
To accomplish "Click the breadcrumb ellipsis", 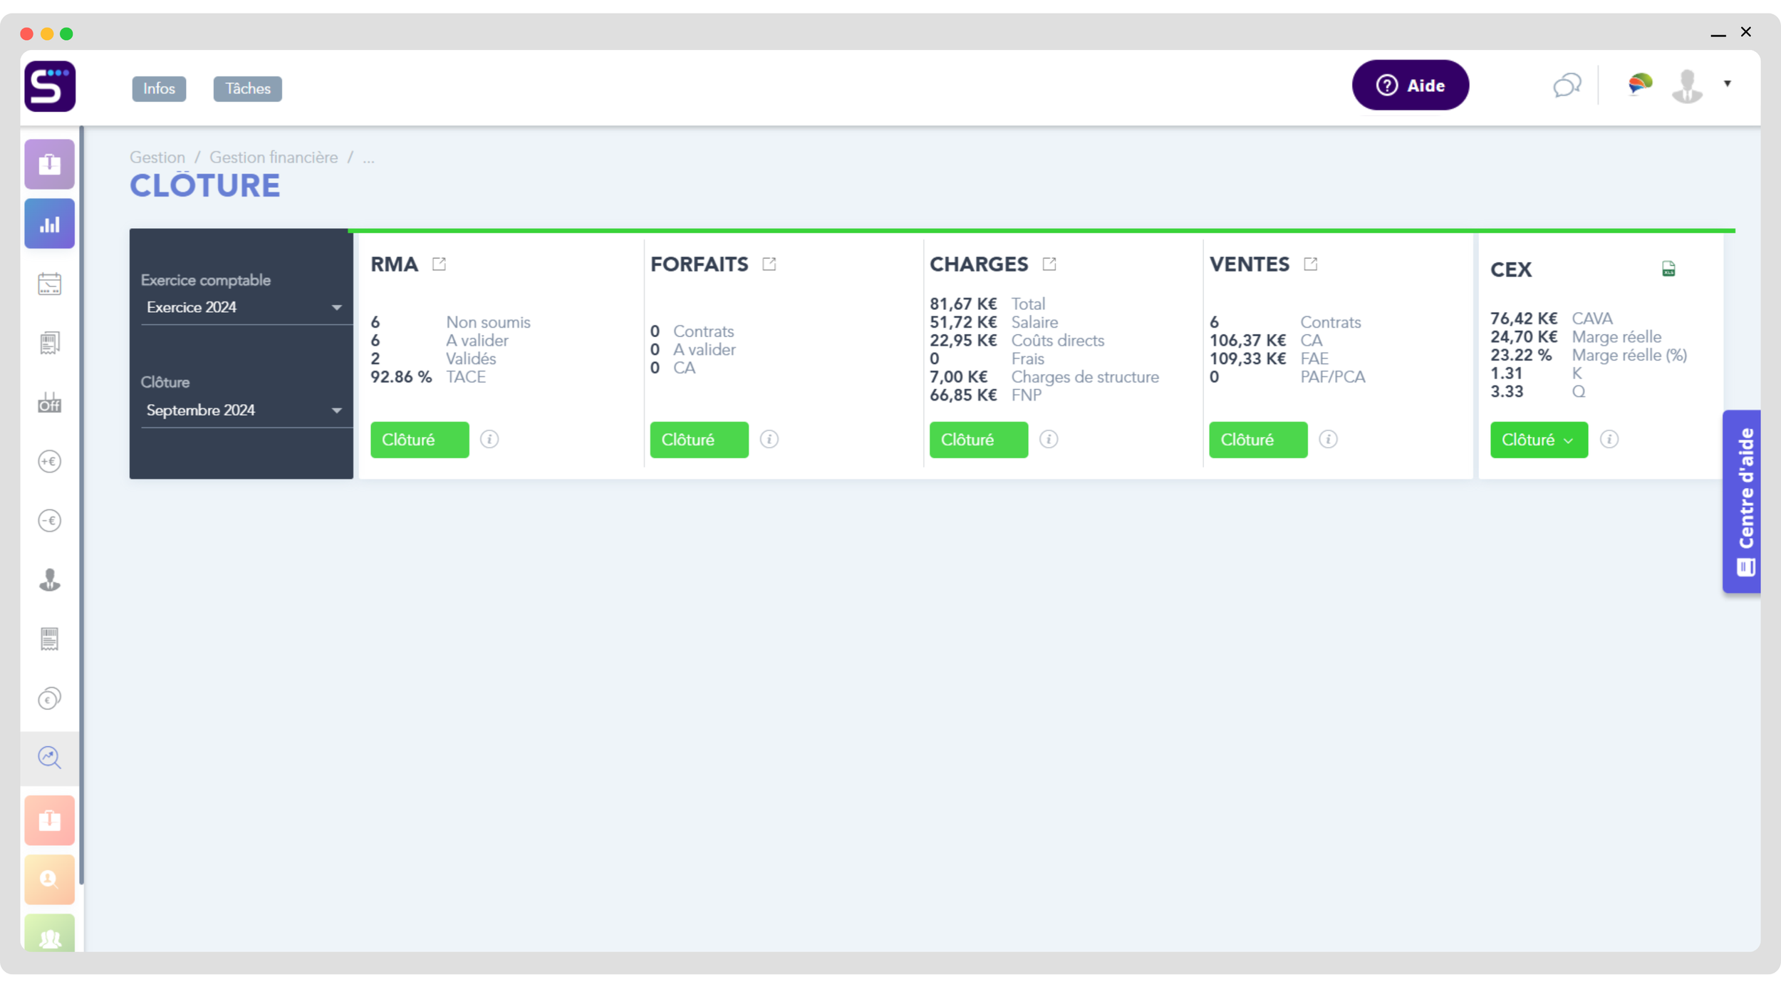I will click(368, 158).
